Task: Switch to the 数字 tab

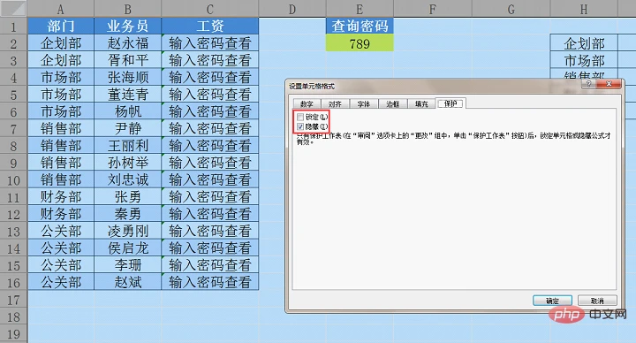Action: [x=307, y=104]
